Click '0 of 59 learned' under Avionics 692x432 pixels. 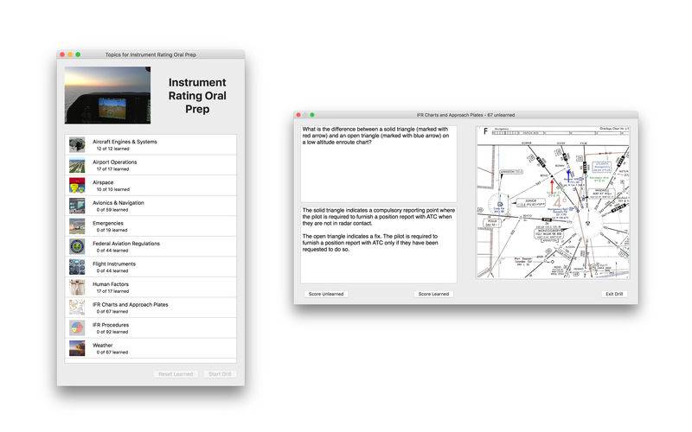(112, 210)
